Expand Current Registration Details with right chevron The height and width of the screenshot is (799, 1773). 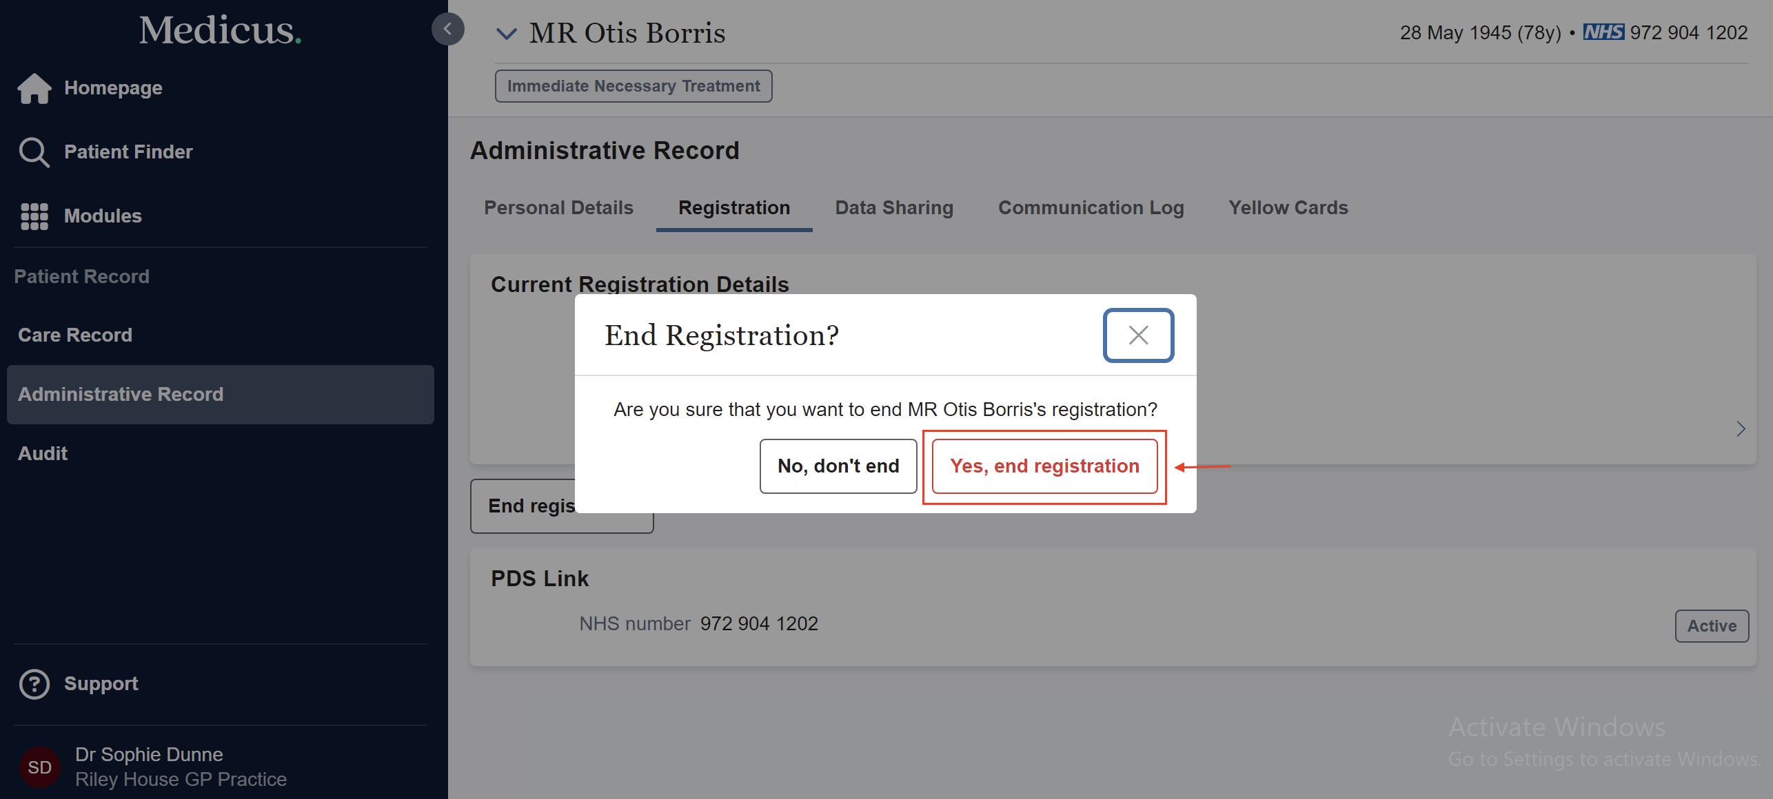(x=1741, y=428)
